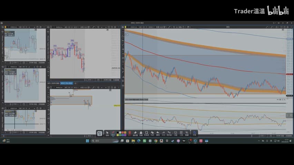294x165 pixels.
Task: Expand ETH session dropdown under main line chart
Action: (262, 136)
